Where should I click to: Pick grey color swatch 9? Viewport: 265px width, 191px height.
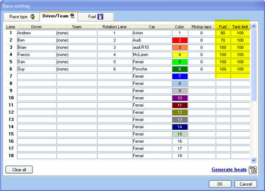(x=180, y=91)
